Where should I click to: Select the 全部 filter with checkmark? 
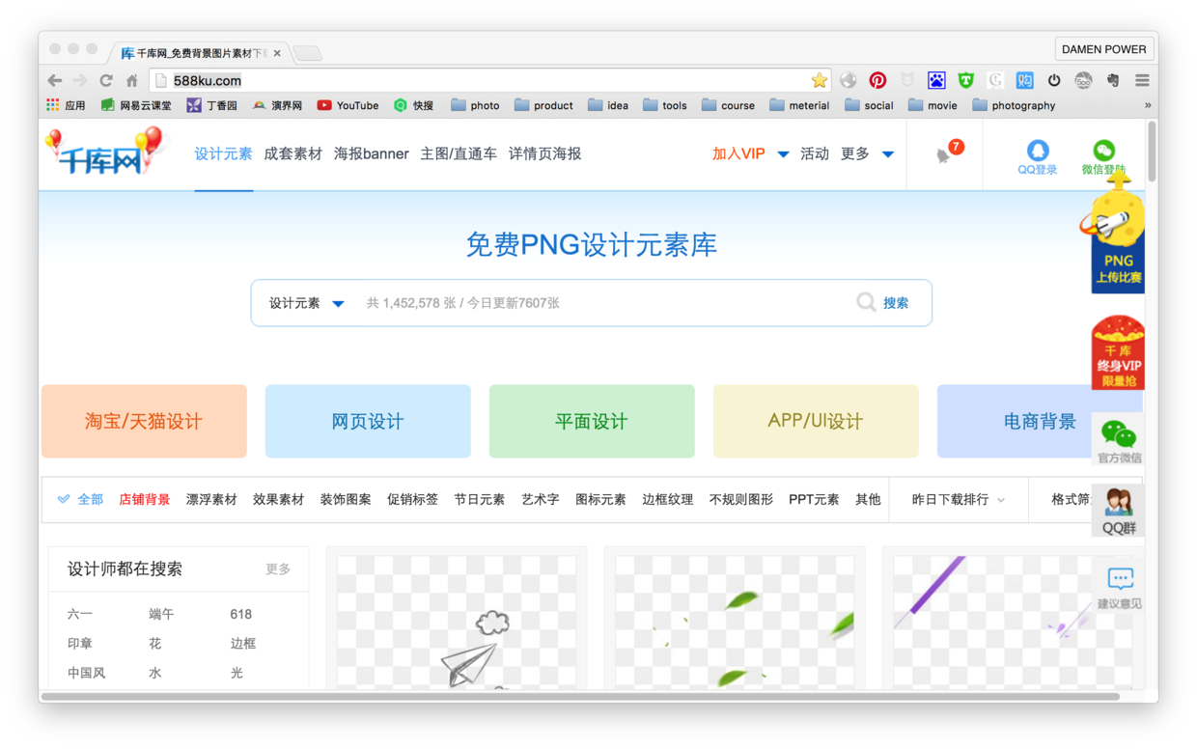(x=80, y=499)
